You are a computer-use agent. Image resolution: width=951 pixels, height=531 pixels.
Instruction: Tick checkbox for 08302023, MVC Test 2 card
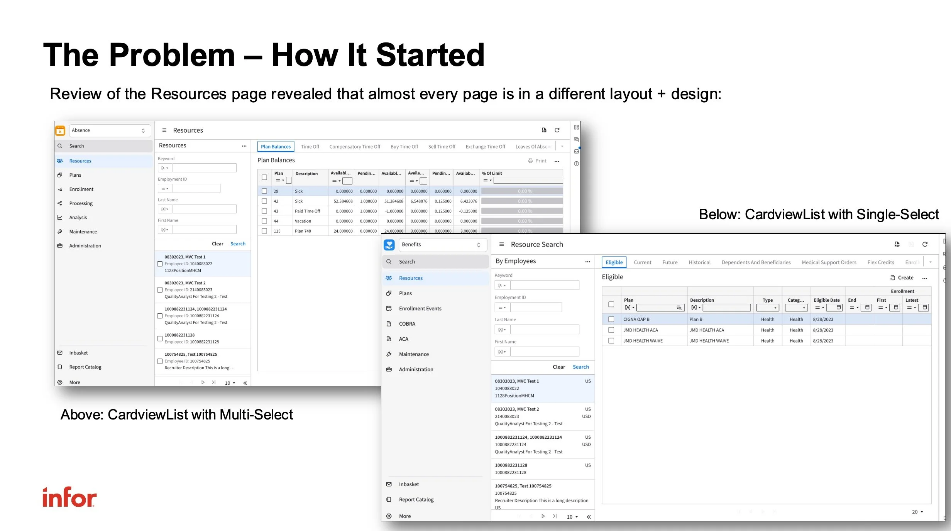(x=160, y=290)
